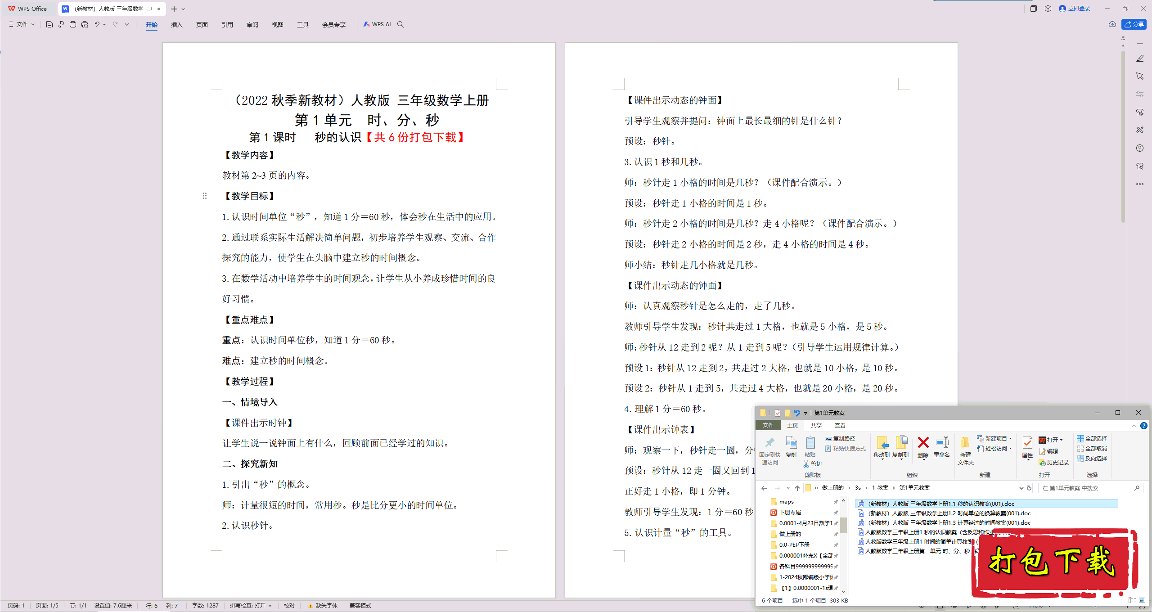Image resolution: width=1152 pixels, height=612 pixels.
Task: Click 复制路径 in Explorer ribbon
Action: tap(840, 438)
